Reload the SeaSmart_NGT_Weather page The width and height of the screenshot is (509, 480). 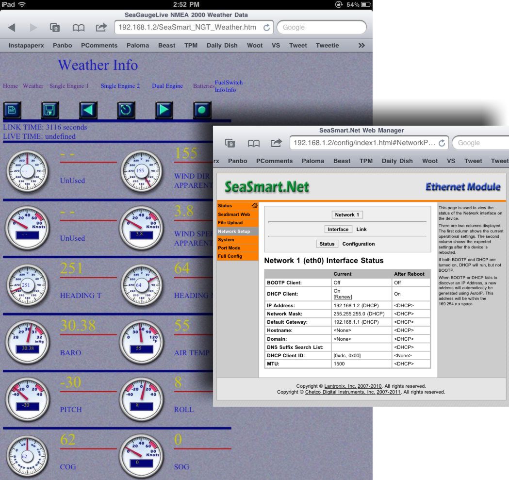tap(266, 28)
